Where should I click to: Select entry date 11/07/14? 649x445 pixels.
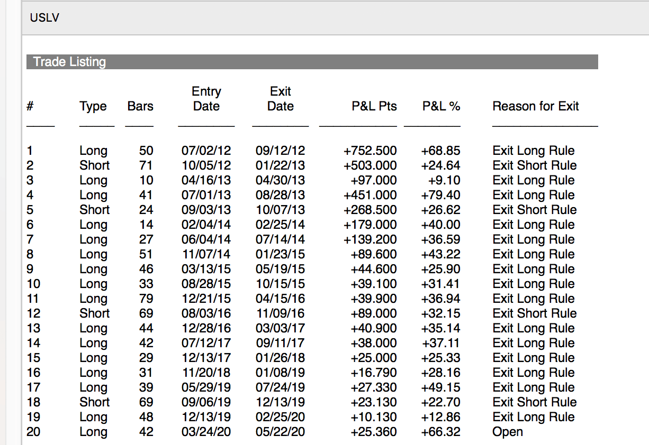[206, 254]
